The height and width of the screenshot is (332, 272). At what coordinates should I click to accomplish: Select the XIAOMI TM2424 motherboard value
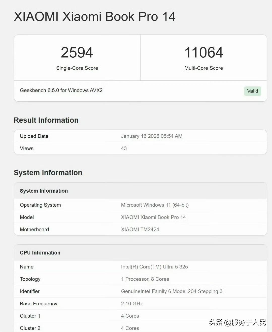[x=140, y=229]
